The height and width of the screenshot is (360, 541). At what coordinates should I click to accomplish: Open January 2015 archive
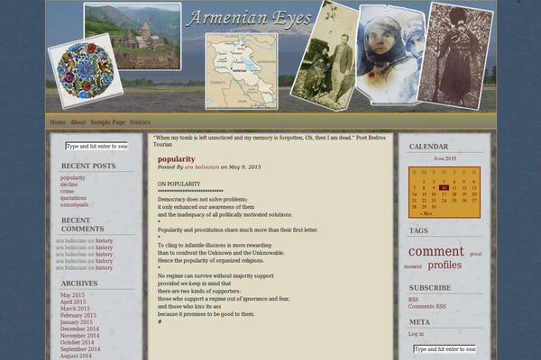77,322
